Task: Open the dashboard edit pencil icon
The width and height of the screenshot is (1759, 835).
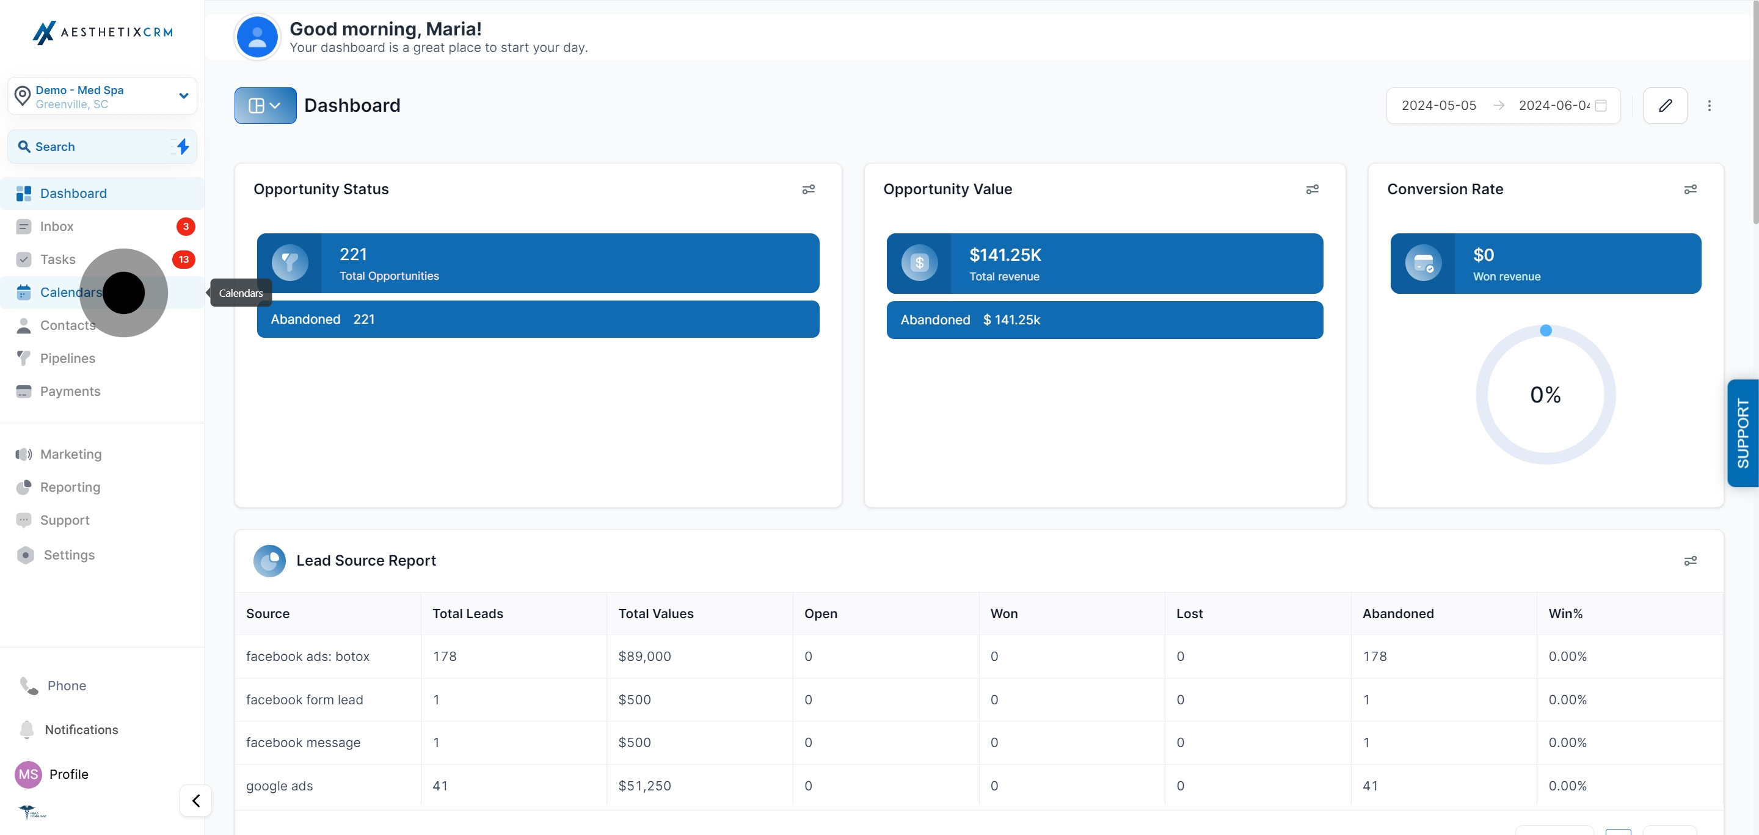Action: click(1665, 105)
